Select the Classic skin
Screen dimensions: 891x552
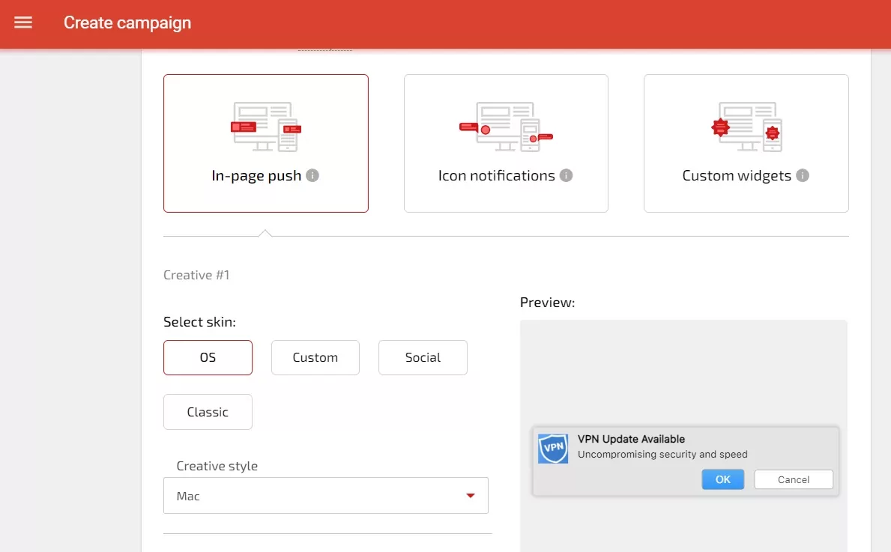(208, 411)
